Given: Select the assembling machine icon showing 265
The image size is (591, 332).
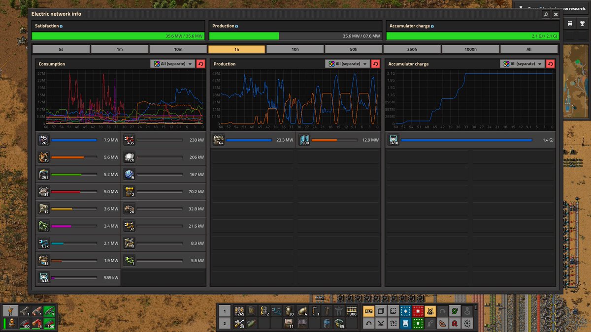Looking at the screenshot, I should point(44,140).
